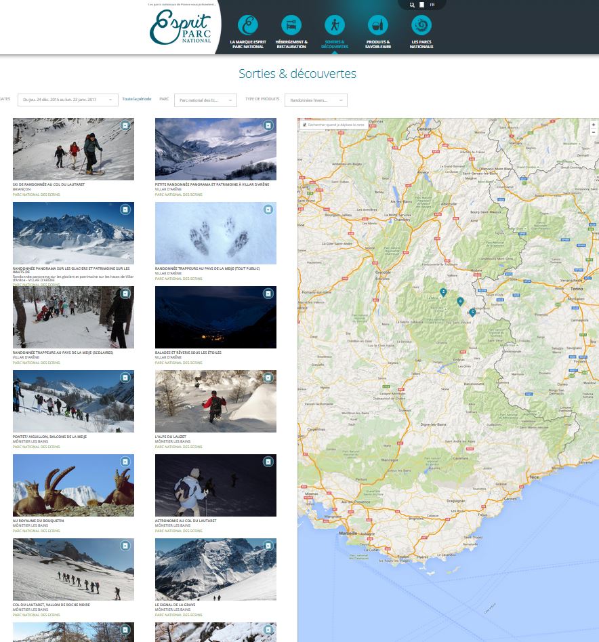Open the dates range dropdown
Screen dimensions: 599x642
[68, 100]
